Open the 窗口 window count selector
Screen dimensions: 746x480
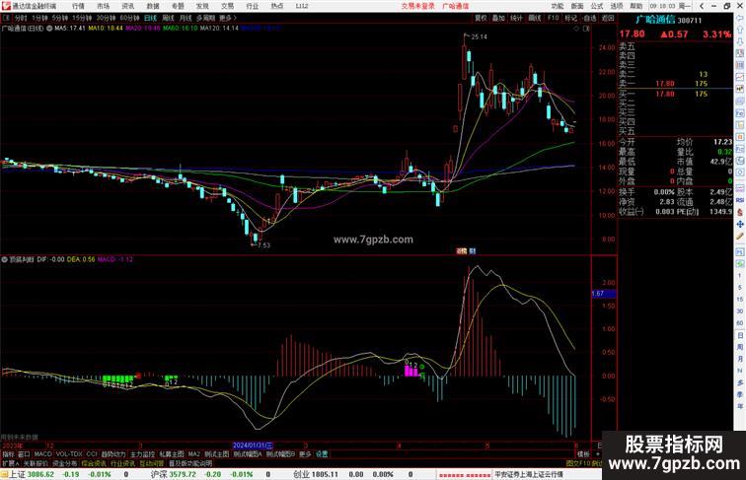pyautogui.click(x=24, y=454)
